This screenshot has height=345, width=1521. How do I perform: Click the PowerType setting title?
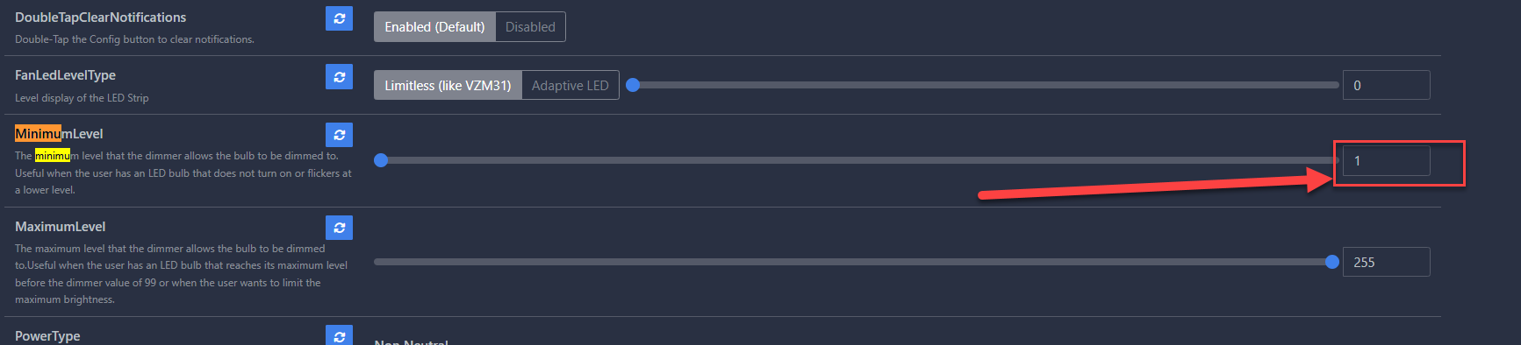tap(47, 335)
